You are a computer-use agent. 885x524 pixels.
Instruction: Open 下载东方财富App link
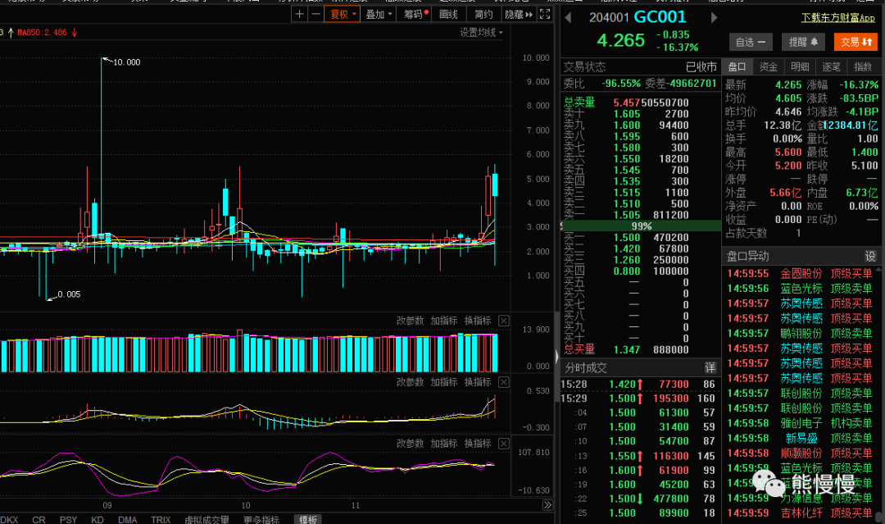[838, 17]
